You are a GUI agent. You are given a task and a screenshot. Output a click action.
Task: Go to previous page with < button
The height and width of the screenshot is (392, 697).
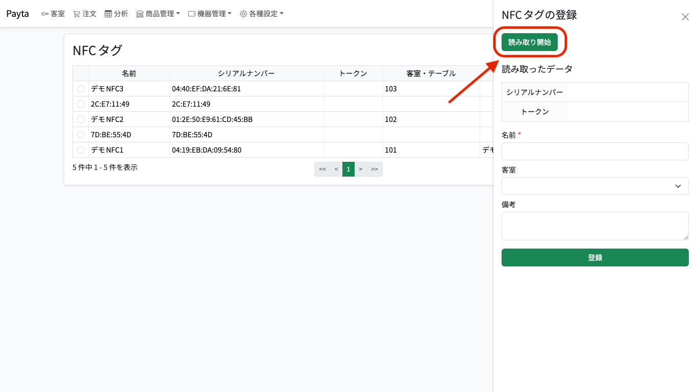[336, 169]
